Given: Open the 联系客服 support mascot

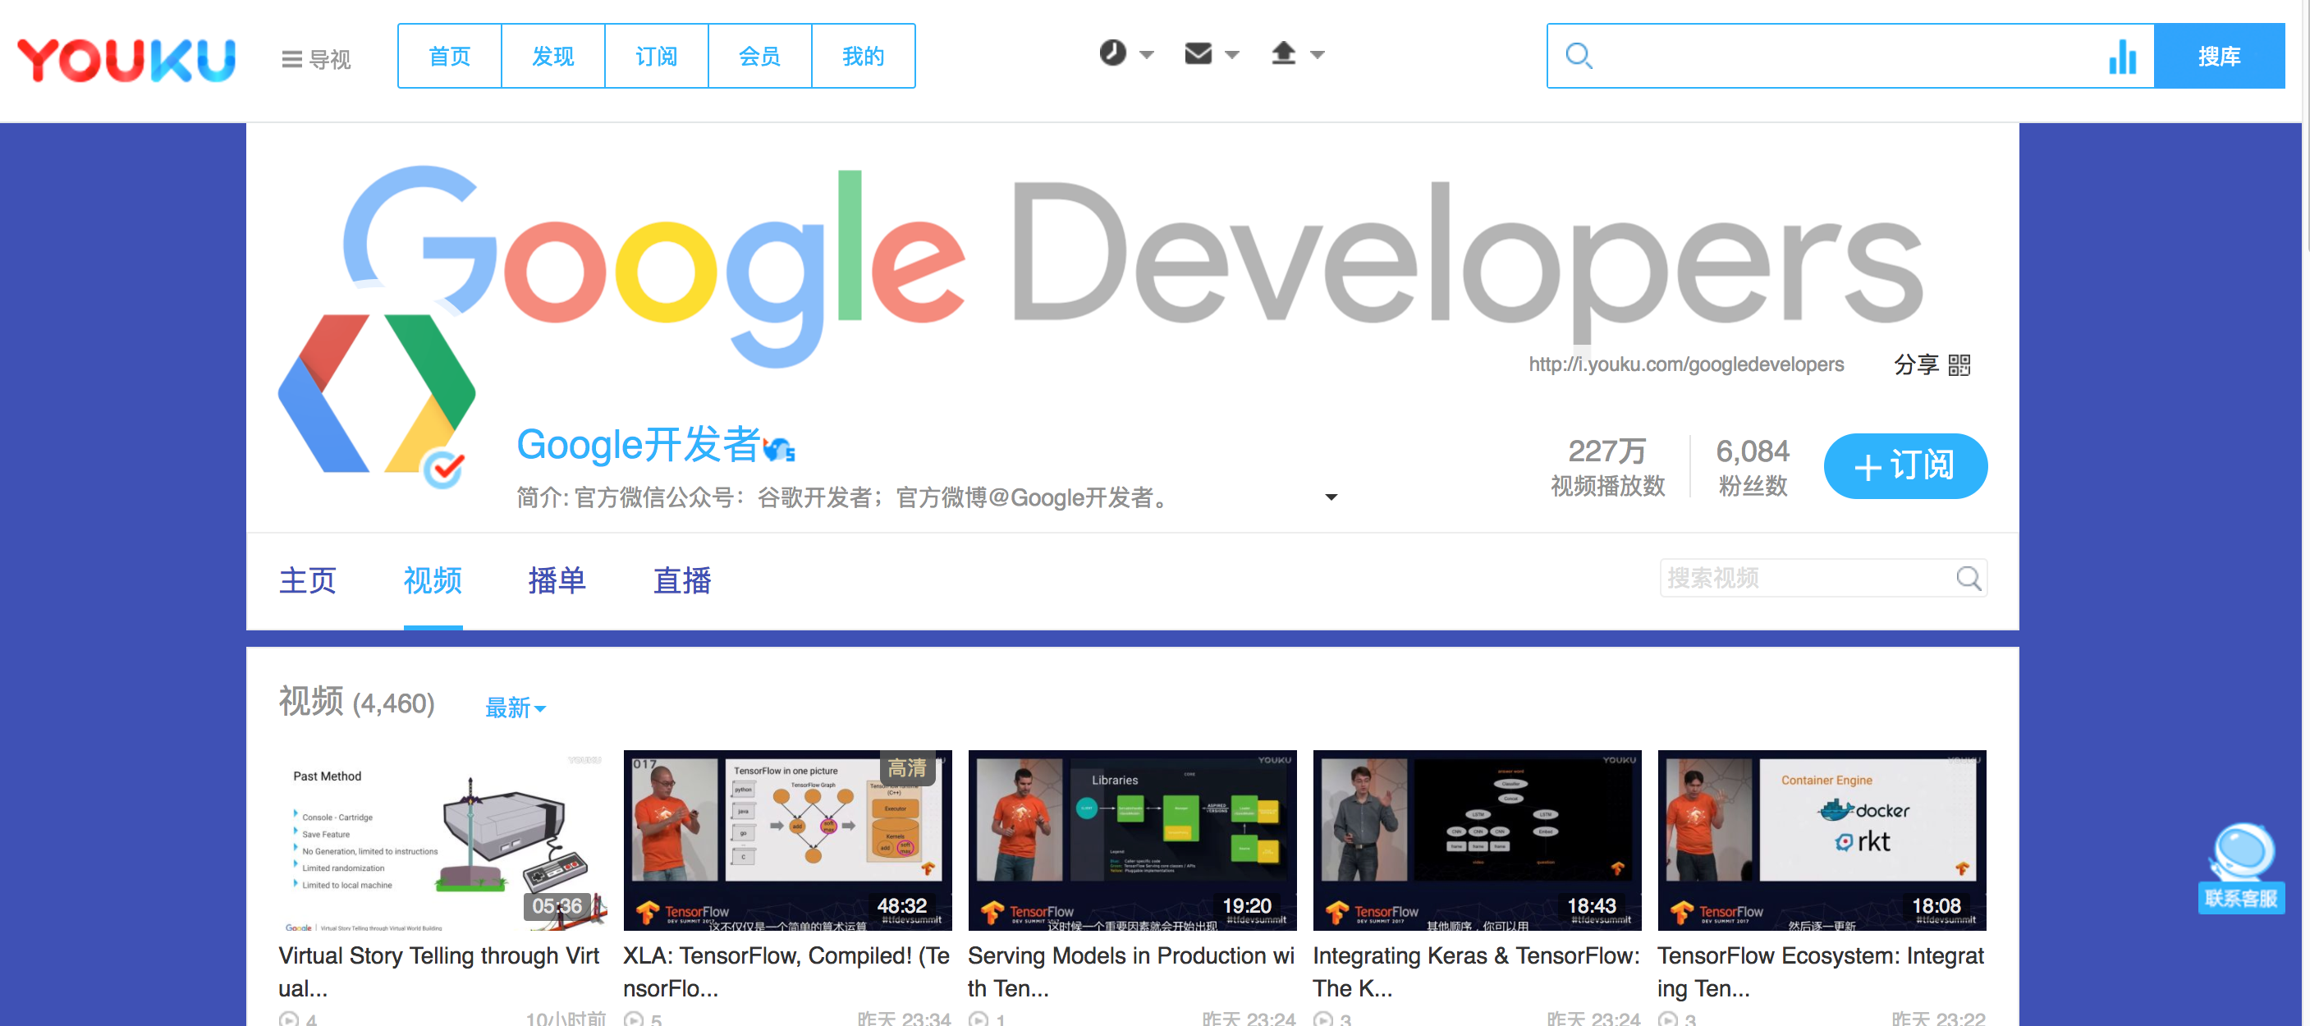Looking at the screenshot, I should (2240, 868).
